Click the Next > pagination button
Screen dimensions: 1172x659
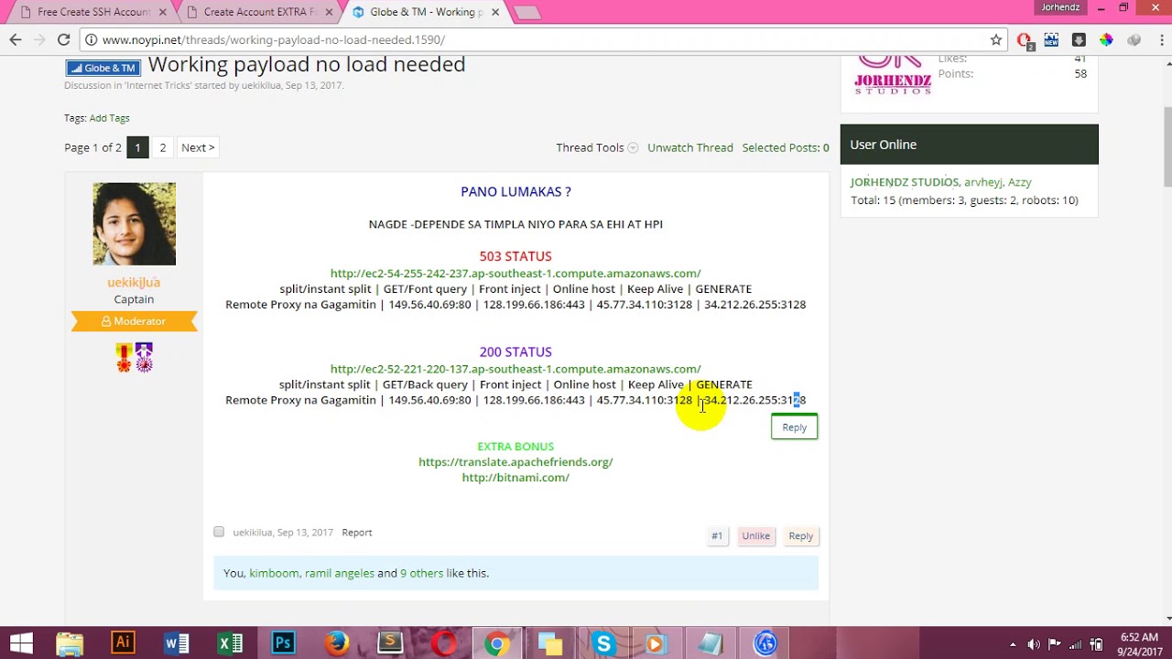(198, 147)
